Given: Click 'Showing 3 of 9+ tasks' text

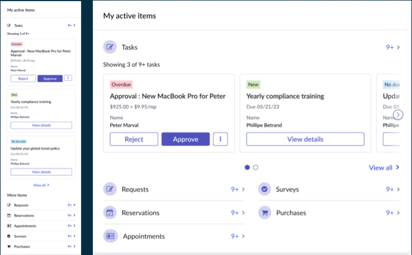Looking at the screenshot, I should [x=131, y=64].
